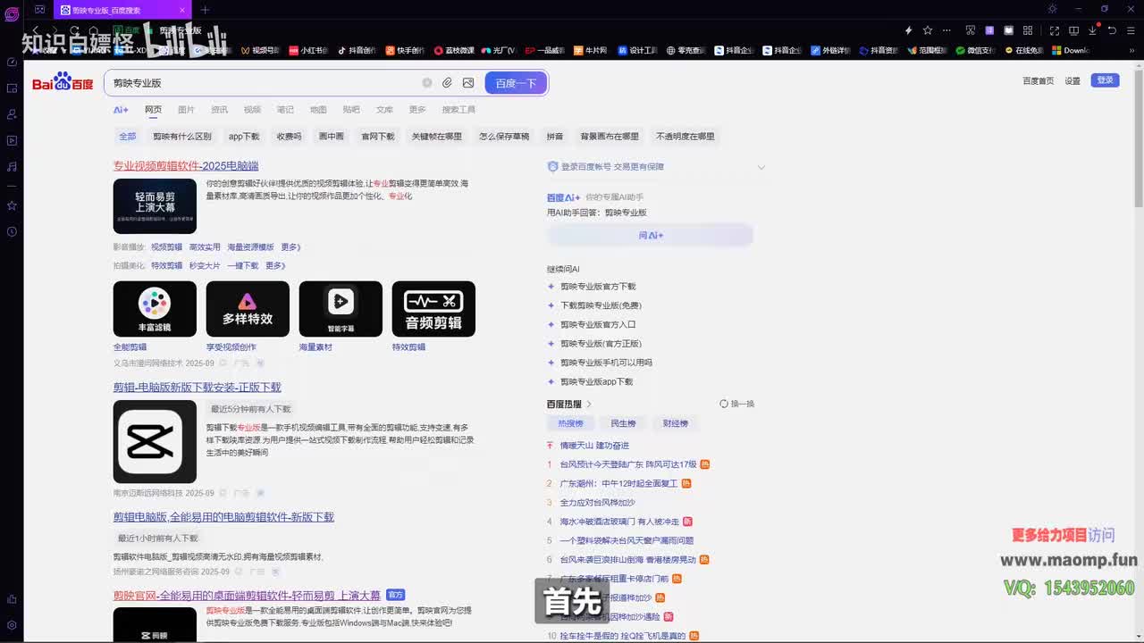Open the 音频剪辑 thumbnail card

[x=433, y=309]
